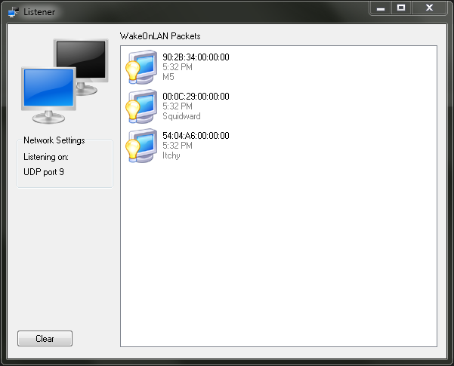Click the two-monitor network graphic

click(x=65, y=82)
